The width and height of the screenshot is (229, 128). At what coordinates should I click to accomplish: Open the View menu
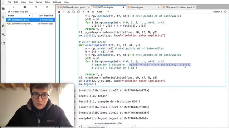click(23, 2)
